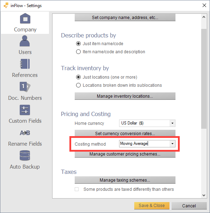The width and height of the screenshot is (210, 213).
Task: Open the References notebook icon
Action: click(x=25, y=64)
